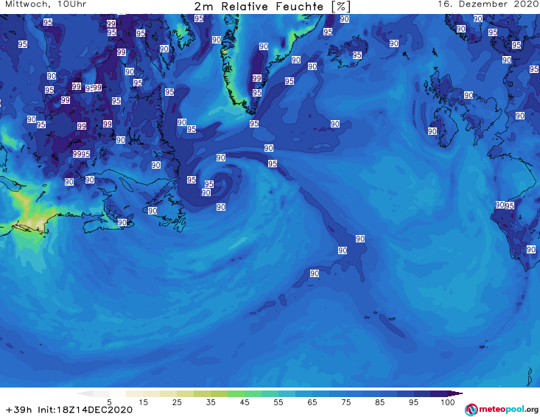Click the legend value '85'
Screen dimensions: 540x417
click(380, 402)
